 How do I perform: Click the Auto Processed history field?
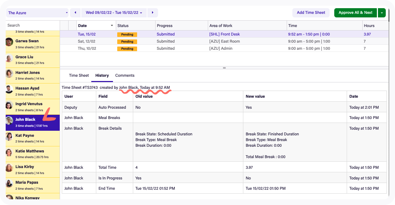coord(112,107)
